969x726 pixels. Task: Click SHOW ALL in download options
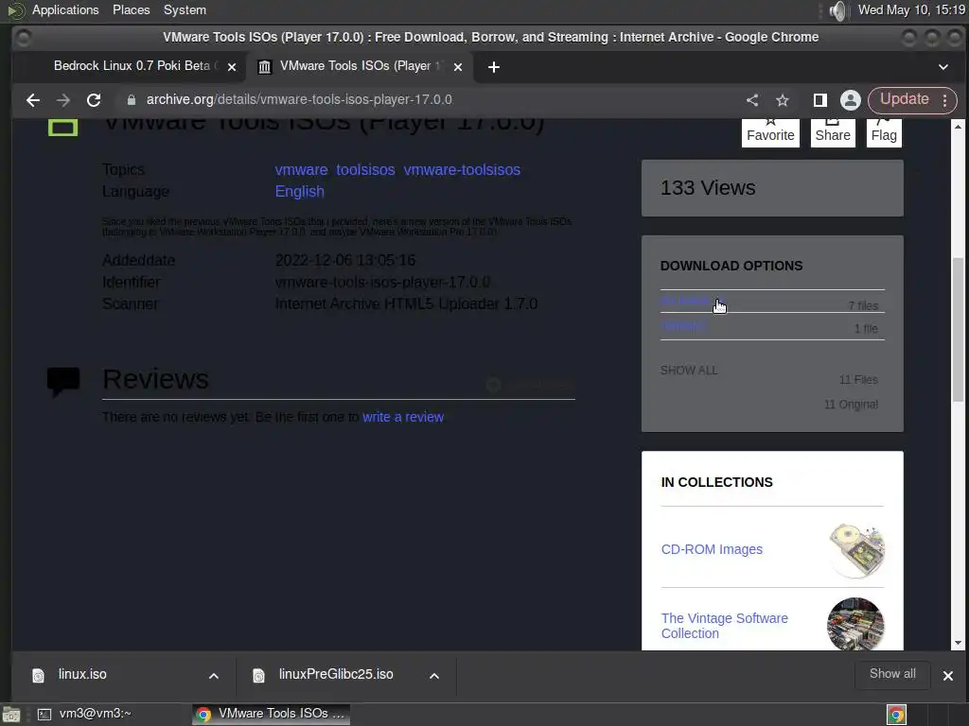click(689, 371)
